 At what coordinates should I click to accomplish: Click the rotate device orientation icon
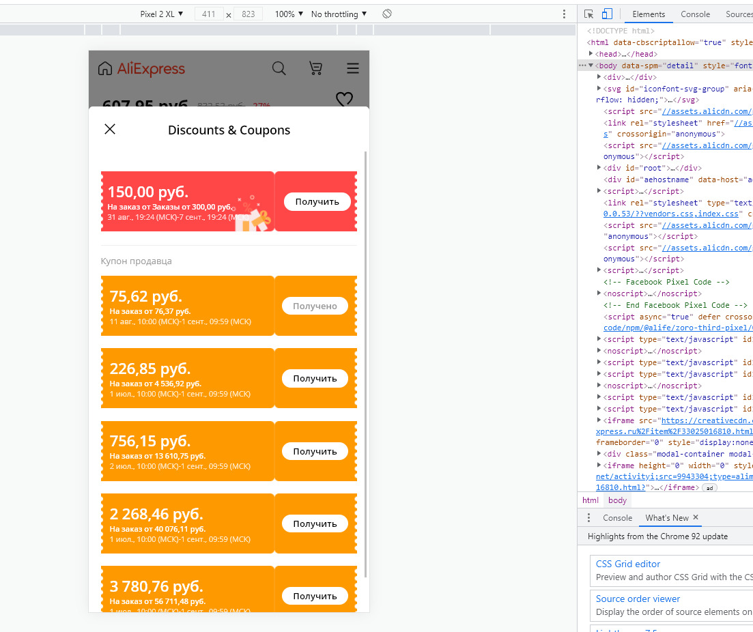tap(387, 14)
